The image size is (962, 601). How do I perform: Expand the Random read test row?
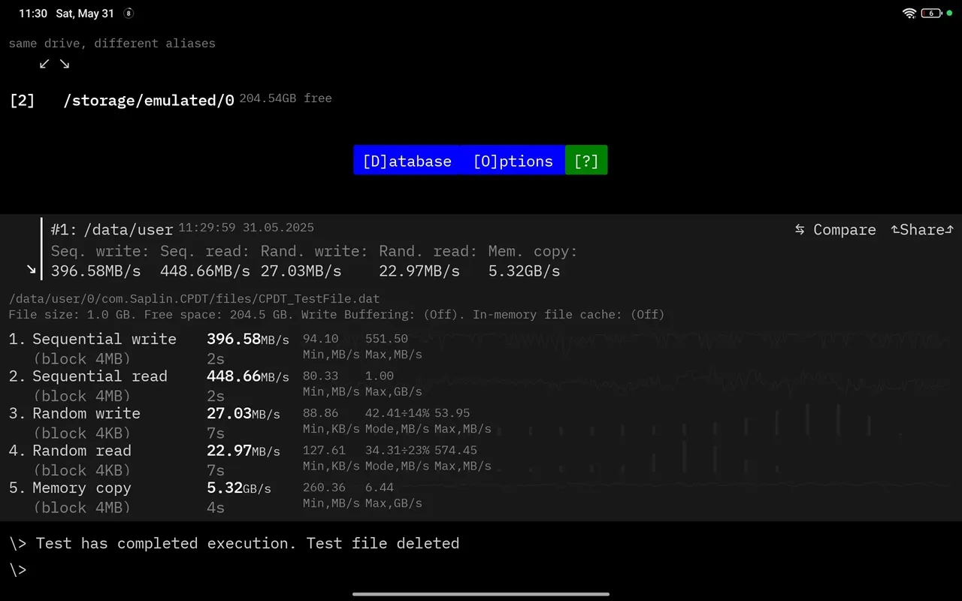[x=81, y=451]
